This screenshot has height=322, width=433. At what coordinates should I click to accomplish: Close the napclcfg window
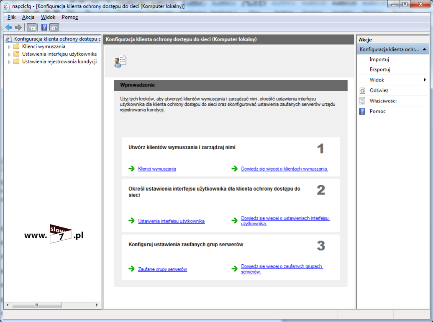point(420,5)
